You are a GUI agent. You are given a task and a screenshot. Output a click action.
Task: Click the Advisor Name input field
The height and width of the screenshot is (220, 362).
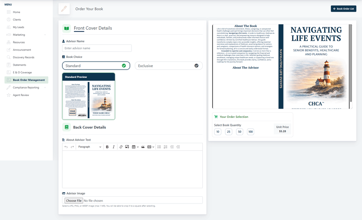point(97,48)
